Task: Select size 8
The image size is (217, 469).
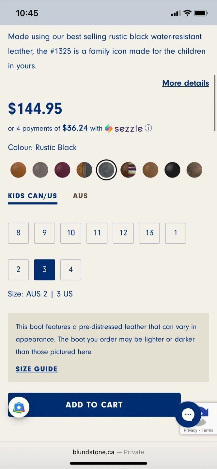Action: click(18, 233)
